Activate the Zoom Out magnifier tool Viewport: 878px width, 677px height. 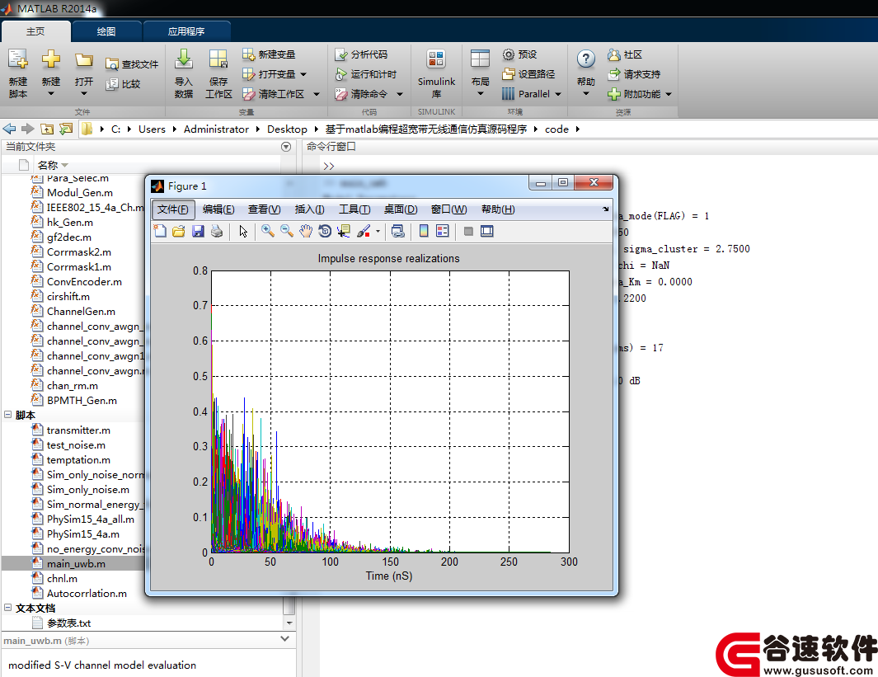tap(287, 231)
